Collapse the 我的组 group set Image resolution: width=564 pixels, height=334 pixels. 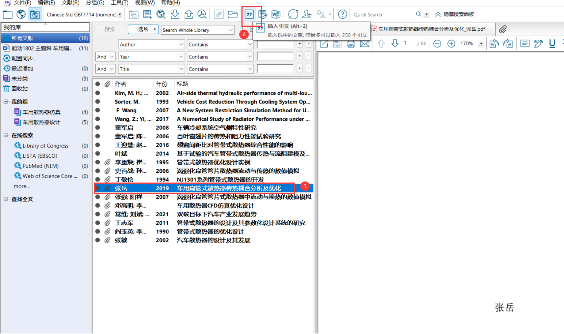pyautogui.click(x=6, y=102)
